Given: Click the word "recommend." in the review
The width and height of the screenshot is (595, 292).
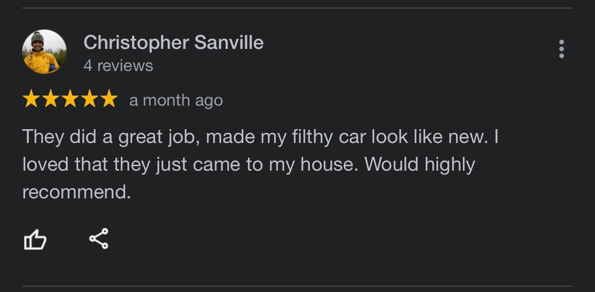Looking at the screenshot, I should point(77,192).
